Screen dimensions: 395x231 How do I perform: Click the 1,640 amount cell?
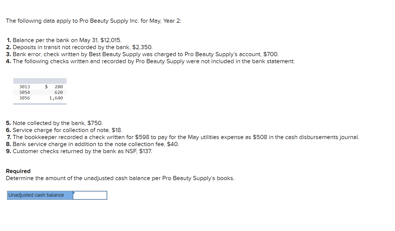coord(56,98)
